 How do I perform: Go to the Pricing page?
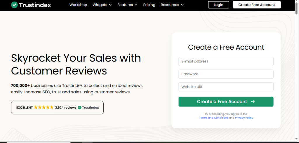149,5
